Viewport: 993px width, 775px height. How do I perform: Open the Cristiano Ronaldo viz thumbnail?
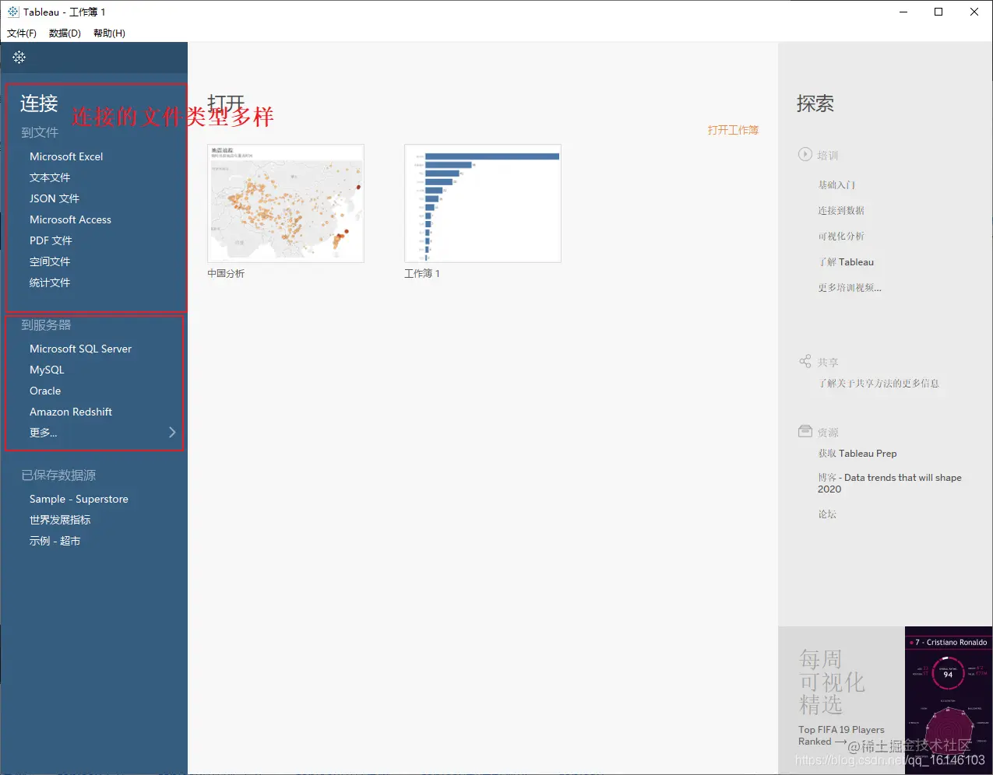949,700
